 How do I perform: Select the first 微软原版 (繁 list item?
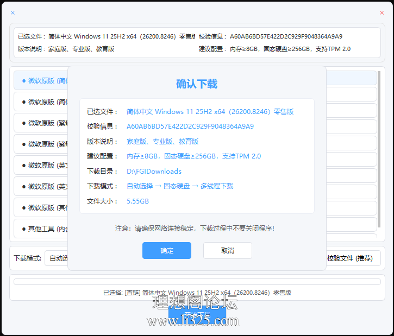click(x=41, y=123)
